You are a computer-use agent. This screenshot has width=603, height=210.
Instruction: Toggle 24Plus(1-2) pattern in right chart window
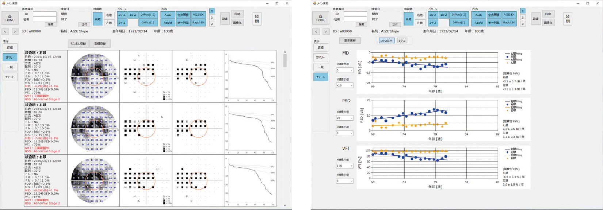pyautogui.click(x=459, y=15)
